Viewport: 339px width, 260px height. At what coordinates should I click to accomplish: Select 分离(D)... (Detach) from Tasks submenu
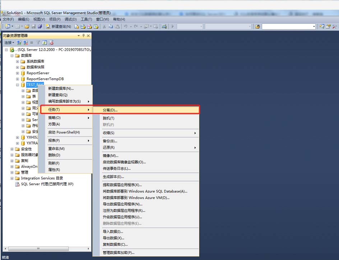(110, 110)
